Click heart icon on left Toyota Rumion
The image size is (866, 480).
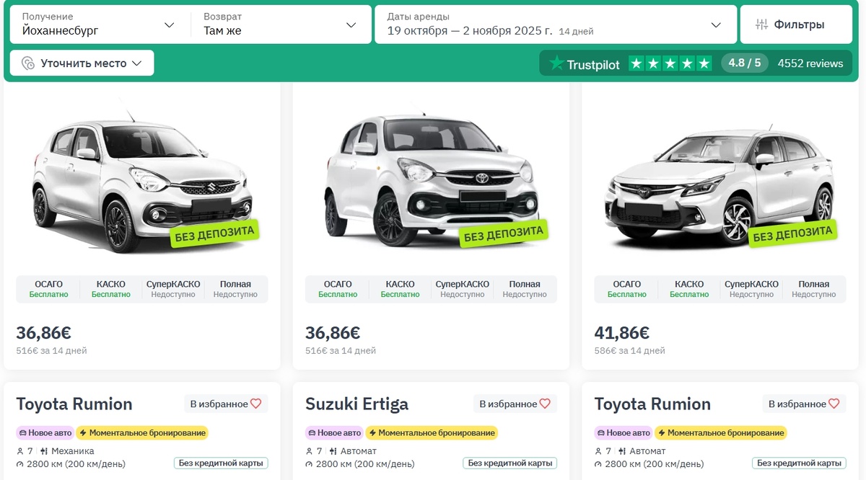point(255,404)
